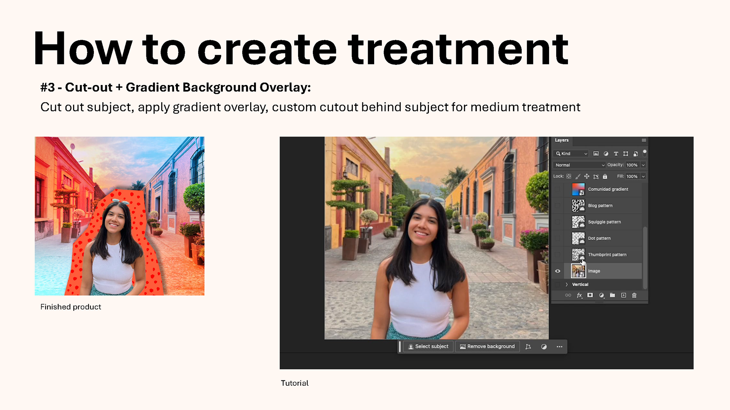Image resolution: width=730 pixels, height=410 pixels.
Task: Click the 'Thumbprint pattern' layer name
Action: (607, 254)
